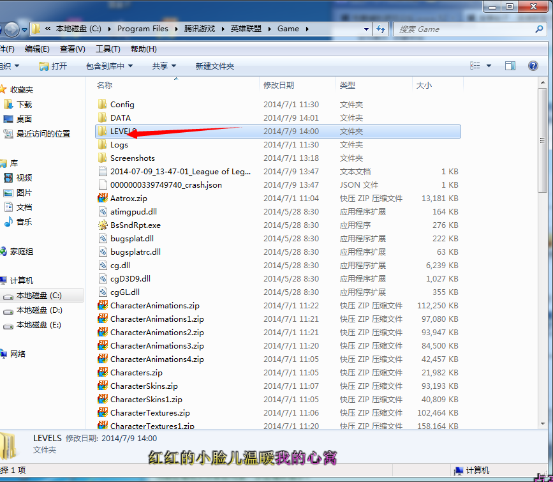553x482 pixels.
Task: Select cgD3D9.dll file name
Action: coord(131,278)
